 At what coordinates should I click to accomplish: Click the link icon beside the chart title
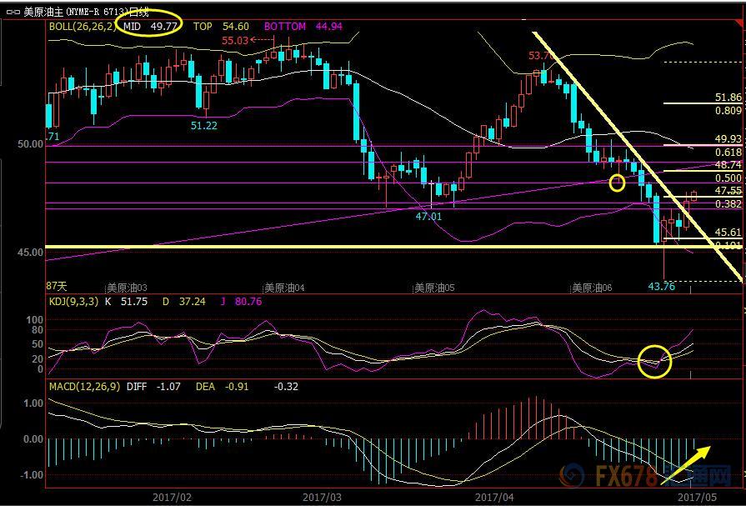click(x=12, y=12)
